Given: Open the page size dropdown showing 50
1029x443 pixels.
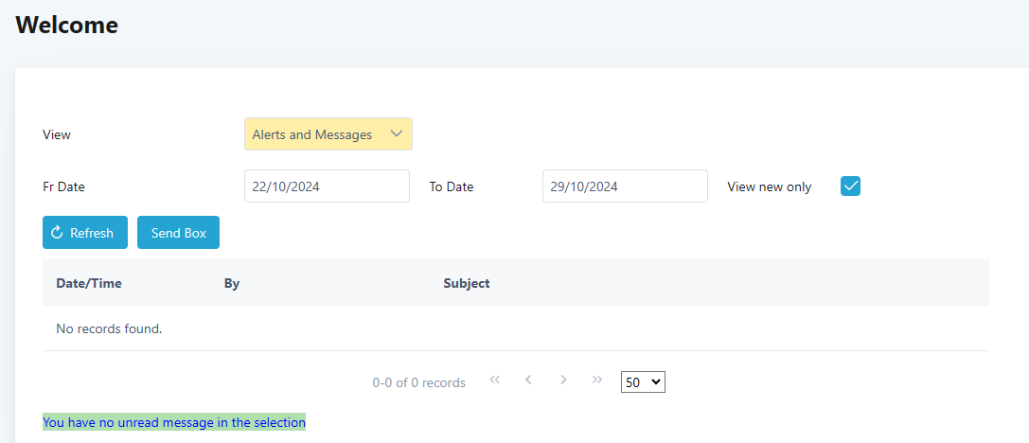Looking at the screenshot, I should (x=643, y=382).
